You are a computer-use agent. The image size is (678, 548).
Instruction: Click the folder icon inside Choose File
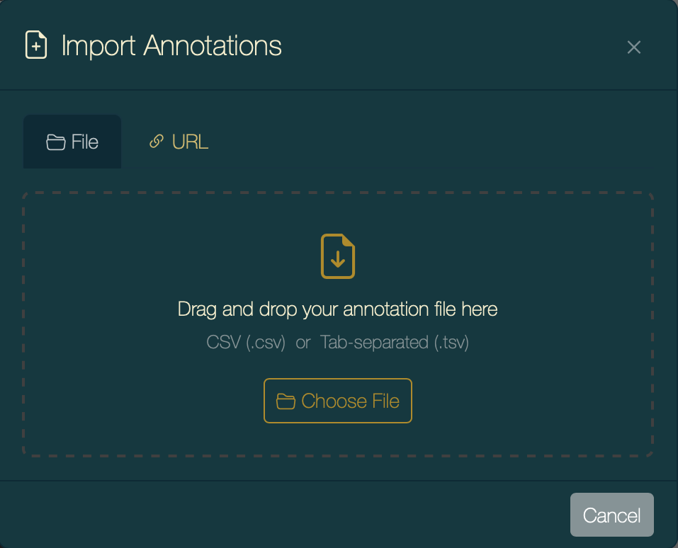tap(286, 401)
